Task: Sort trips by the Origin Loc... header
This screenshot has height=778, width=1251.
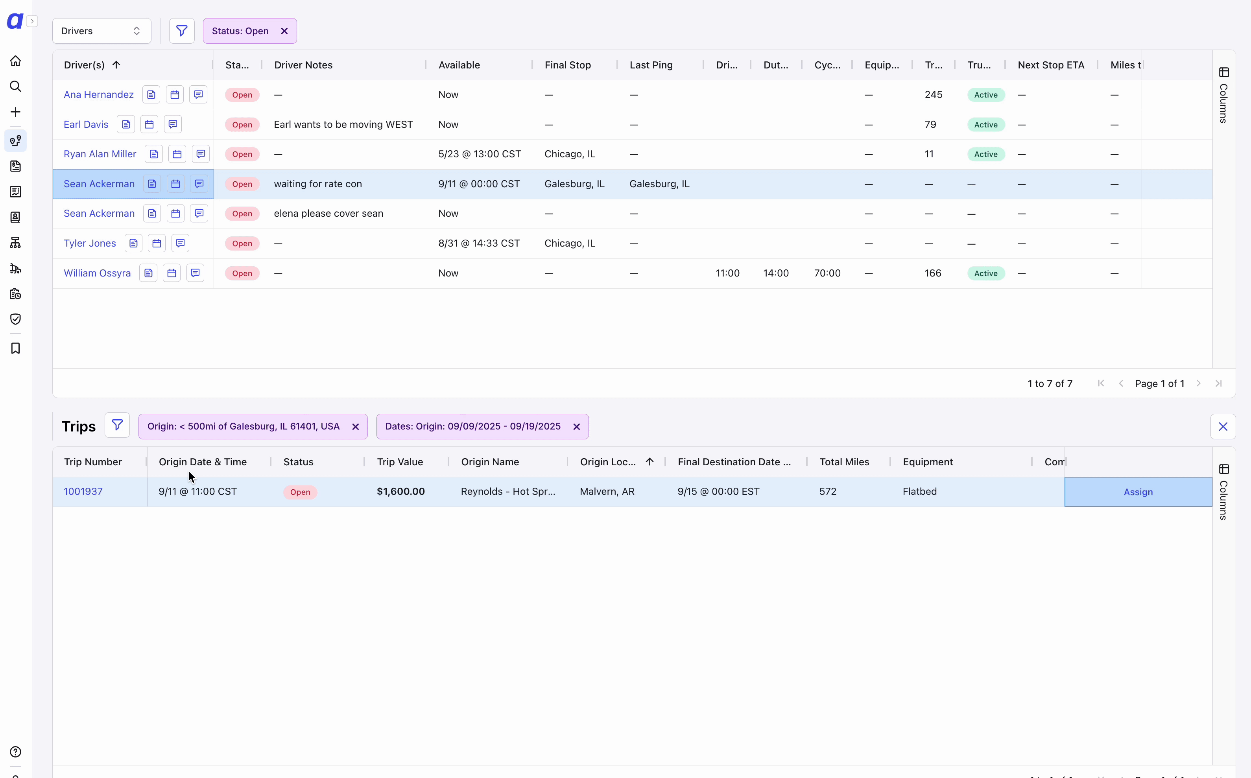Action: [x=608, y=462]
